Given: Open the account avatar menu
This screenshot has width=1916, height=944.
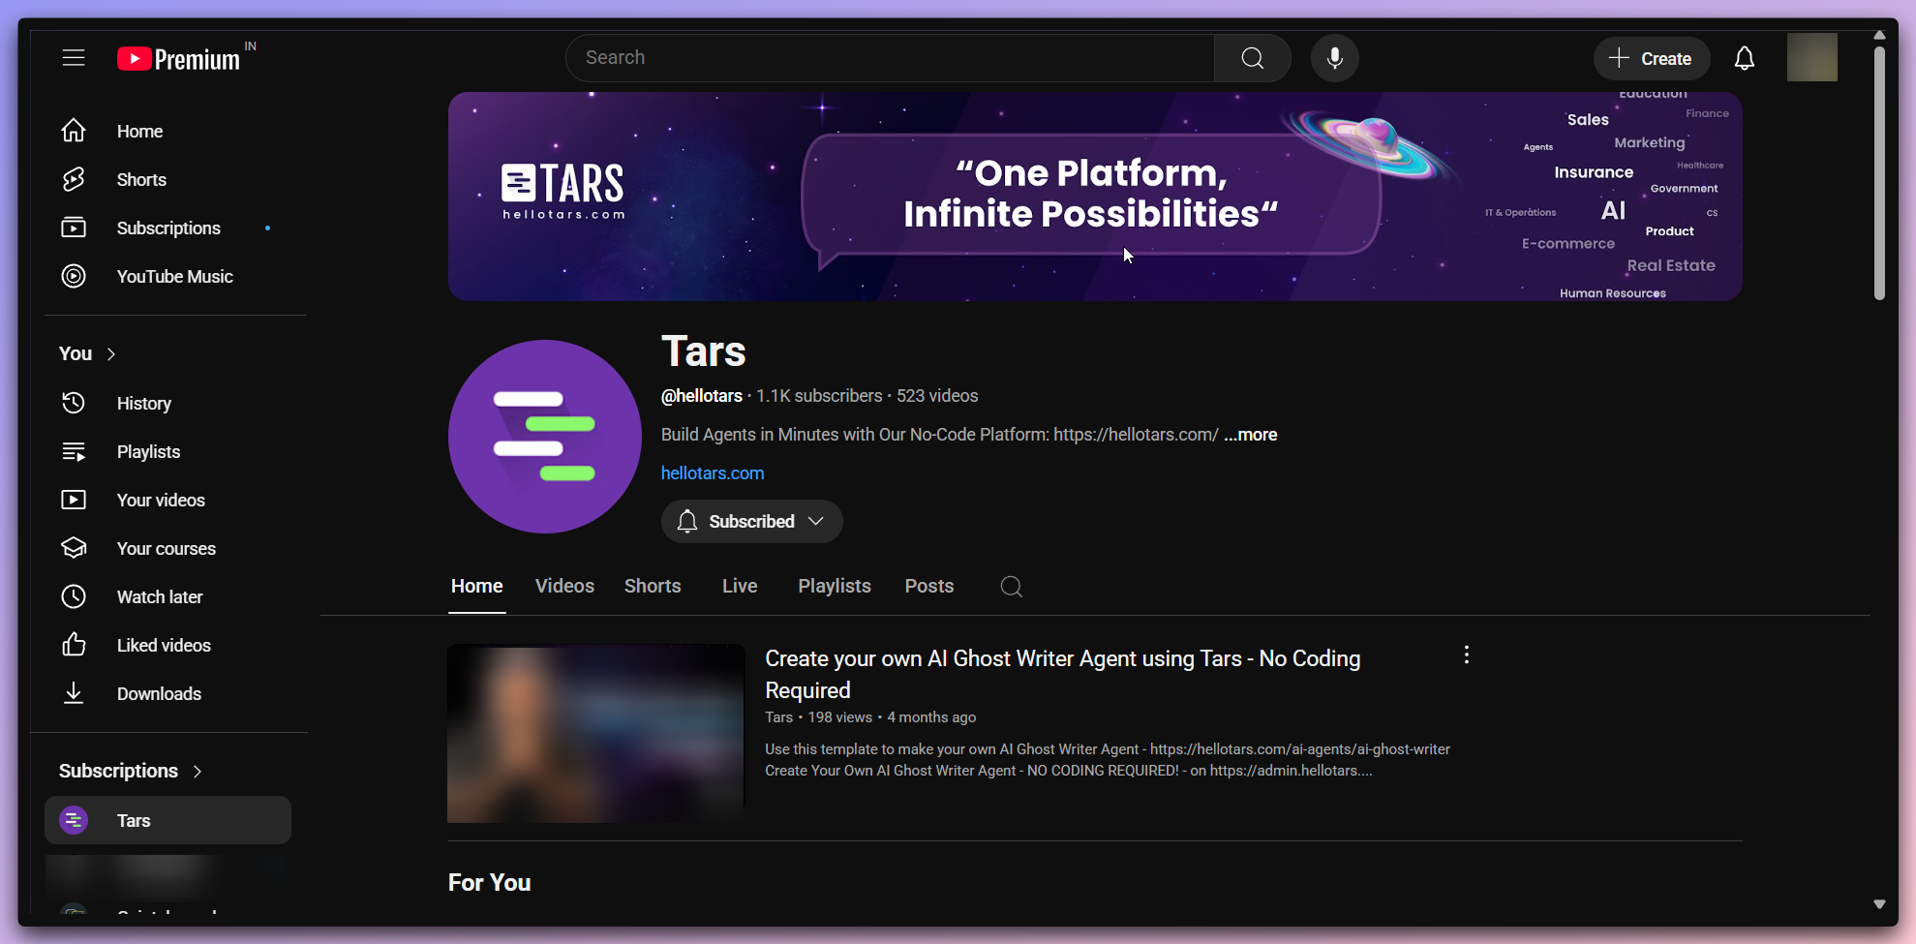Looking at the screenshot, I should pos(1811,57).
